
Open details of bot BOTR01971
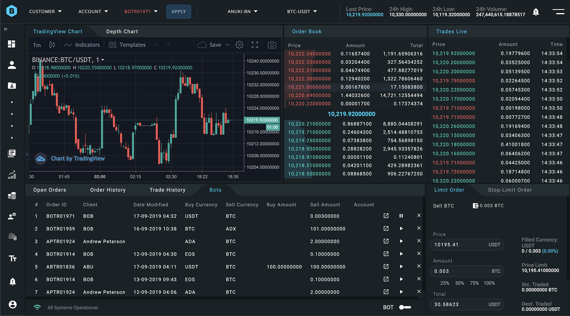tap(386, 216)
